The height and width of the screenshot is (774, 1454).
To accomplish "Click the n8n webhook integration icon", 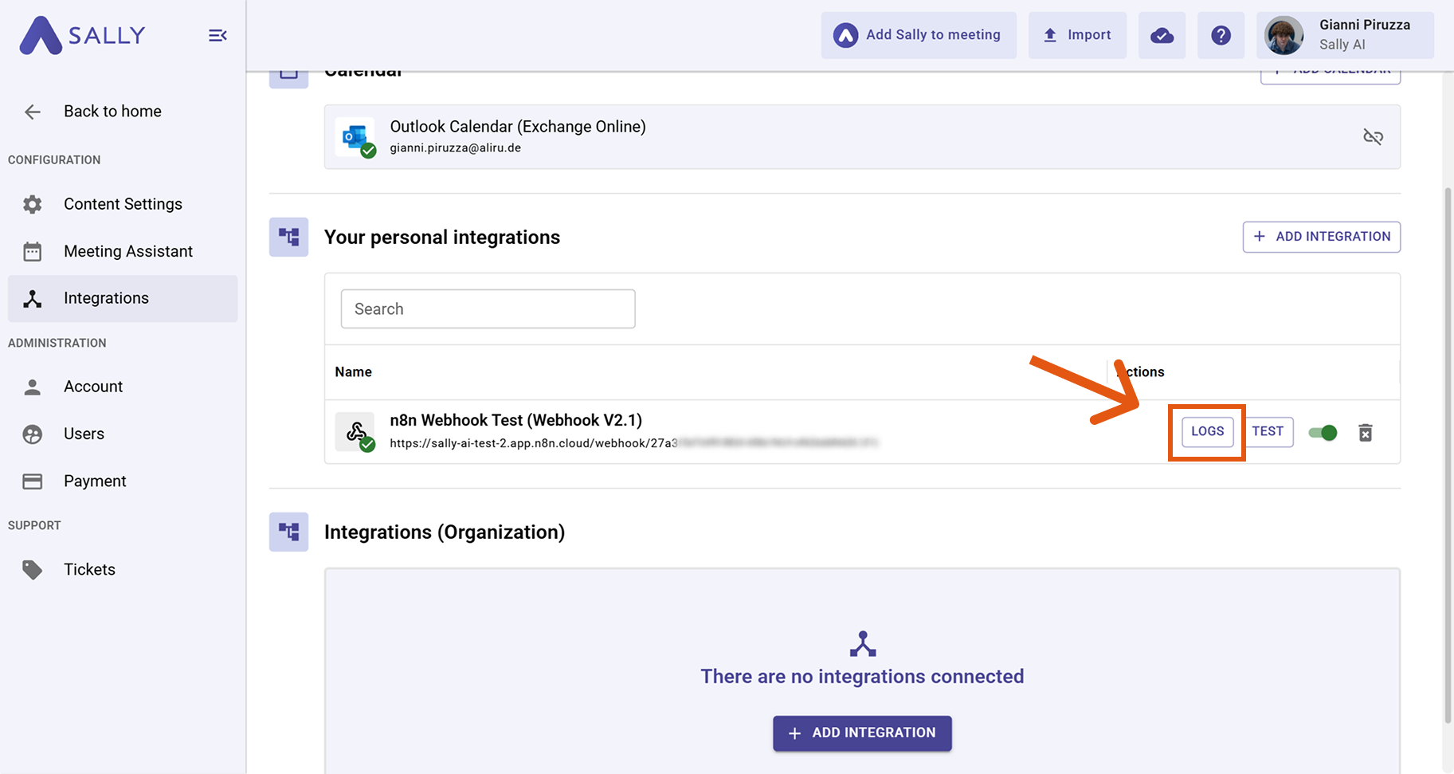I will [355, 432].
